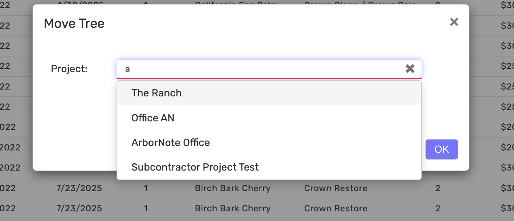Click the $30 price in bottom row
This screenshot has height=221, width=514.
[507, 208]
